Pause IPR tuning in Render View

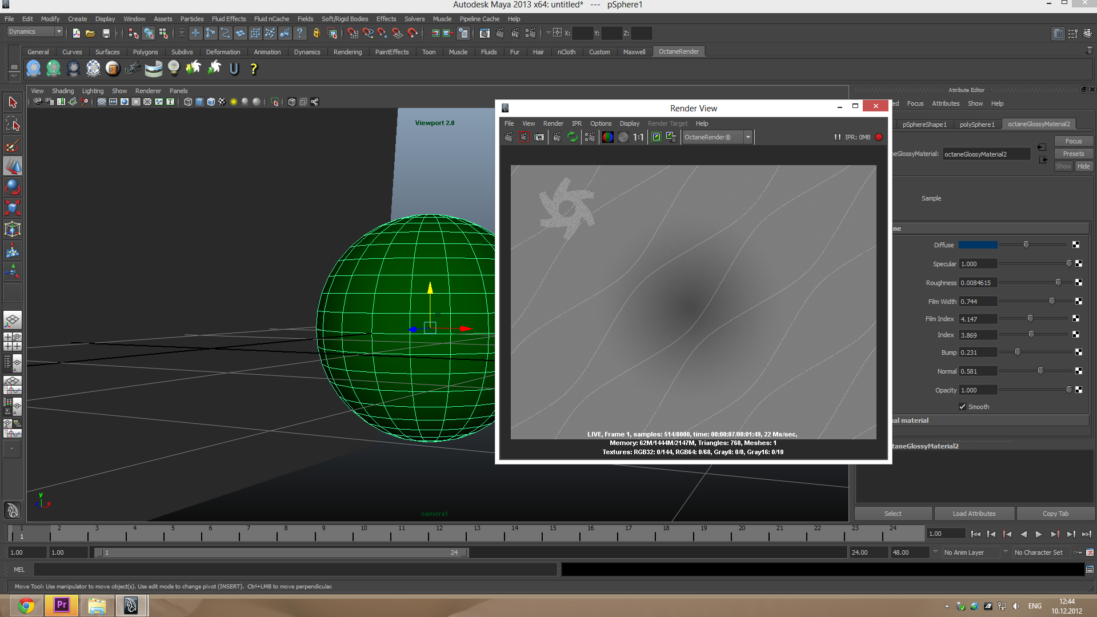coord(837,137)
